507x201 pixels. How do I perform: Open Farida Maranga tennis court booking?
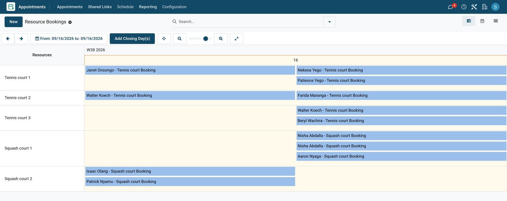pyautogui.click(x=401, y=95)
